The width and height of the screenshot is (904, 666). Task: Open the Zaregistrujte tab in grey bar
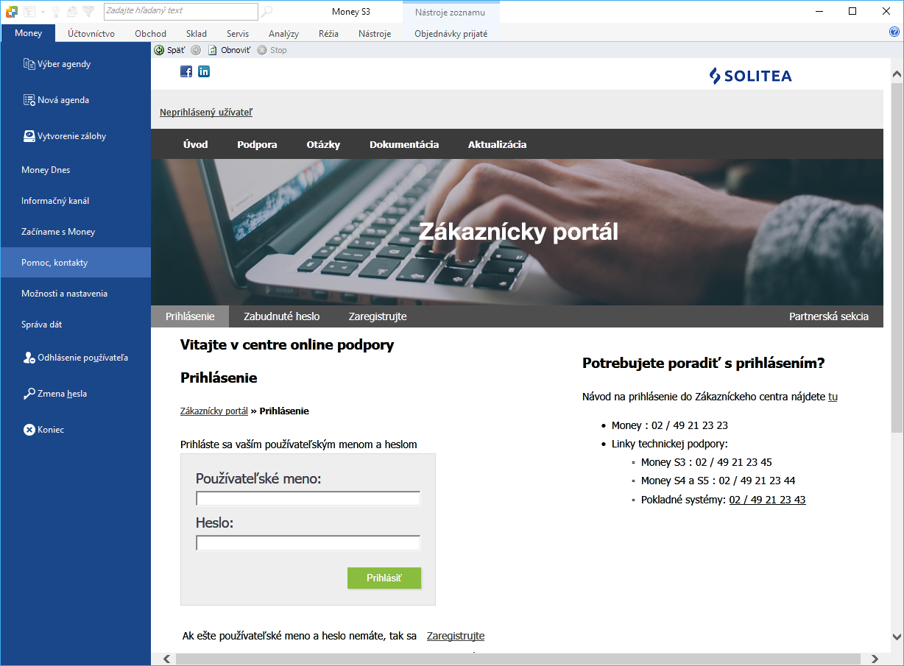coord(378,316)
